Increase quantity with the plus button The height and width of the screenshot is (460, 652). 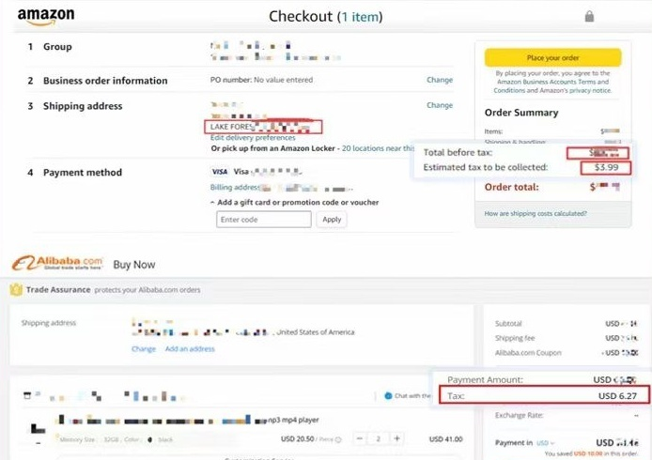[x=397, y=438]
